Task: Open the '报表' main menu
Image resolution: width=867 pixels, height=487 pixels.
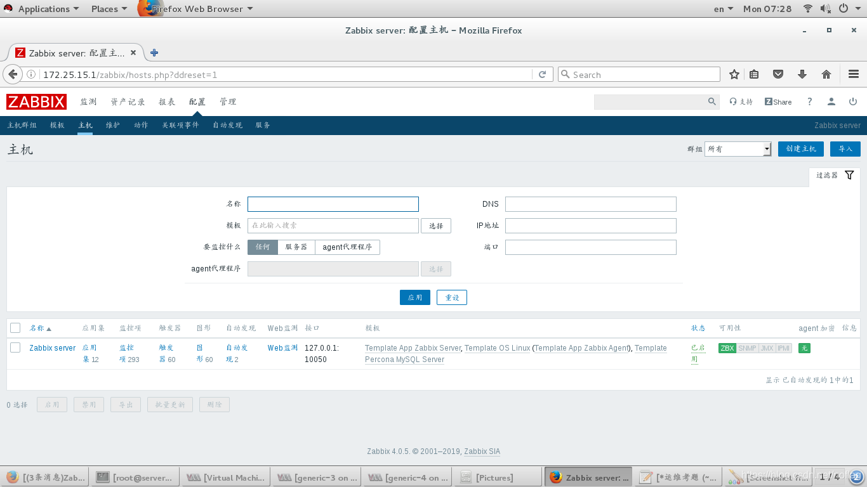Action: [167, 101]
